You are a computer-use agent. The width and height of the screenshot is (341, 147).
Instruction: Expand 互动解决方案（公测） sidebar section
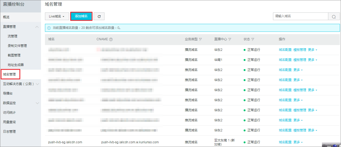click(37, 84)
